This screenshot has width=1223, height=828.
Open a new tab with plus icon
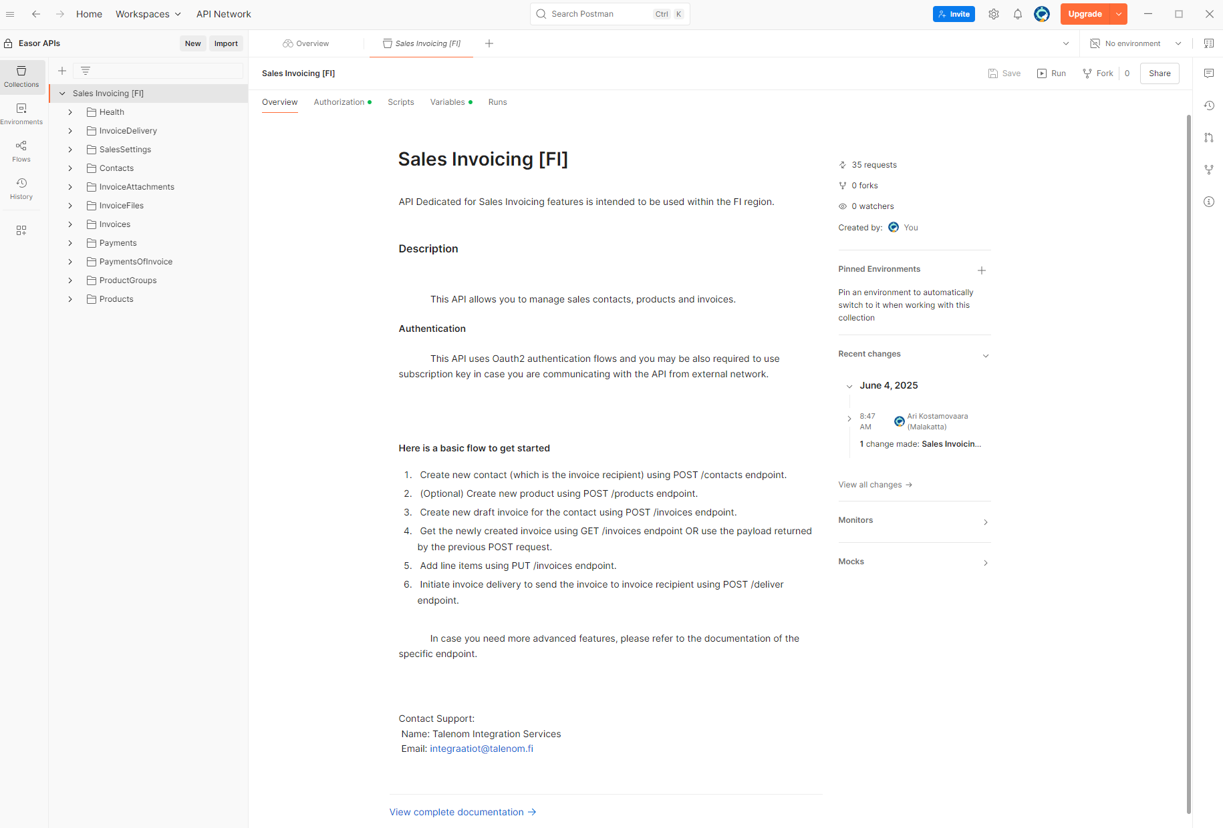point(489,43)
